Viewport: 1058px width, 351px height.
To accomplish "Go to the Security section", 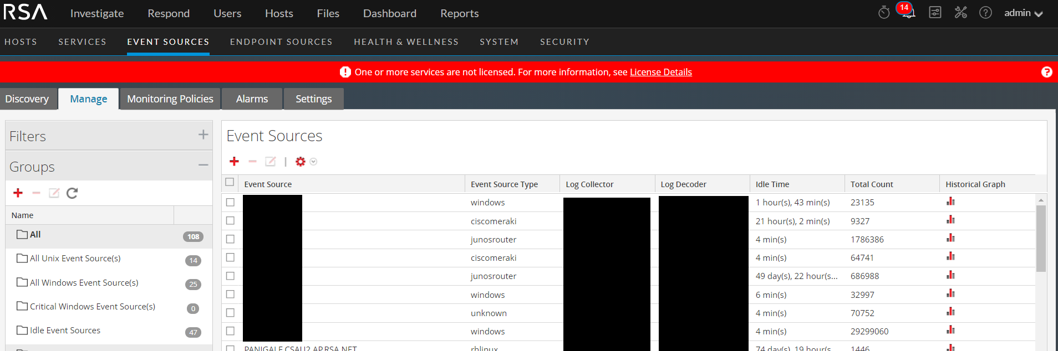I will click(x=564, y=42).
